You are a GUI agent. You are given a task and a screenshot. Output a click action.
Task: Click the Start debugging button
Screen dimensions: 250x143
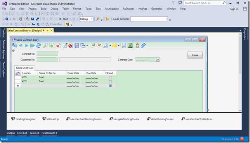pyautogui.click(x=64, y=19)
